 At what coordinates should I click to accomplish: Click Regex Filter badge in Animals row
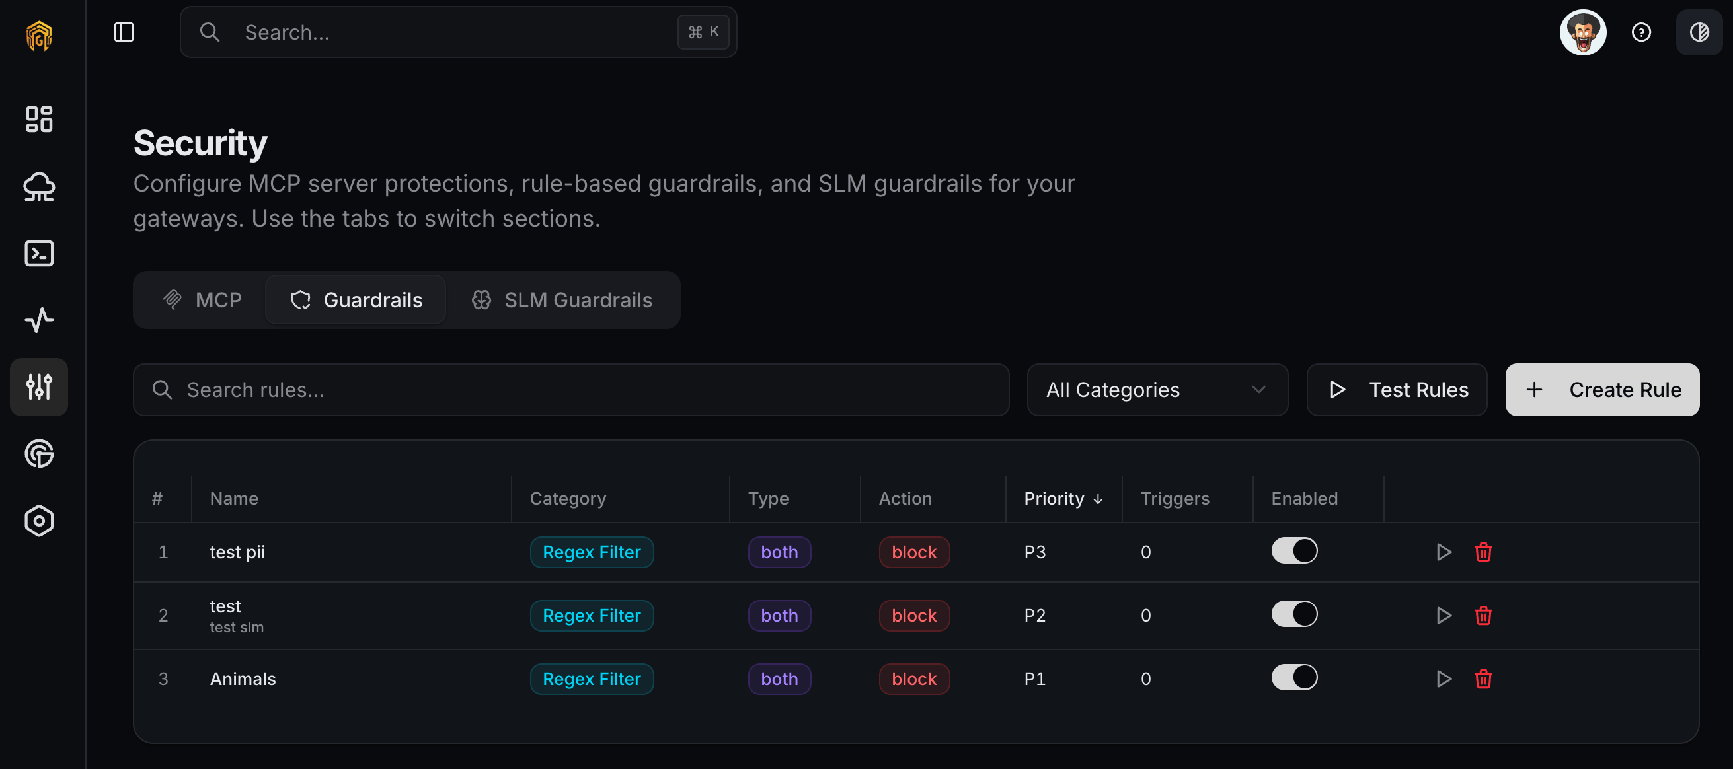(592, 678)
